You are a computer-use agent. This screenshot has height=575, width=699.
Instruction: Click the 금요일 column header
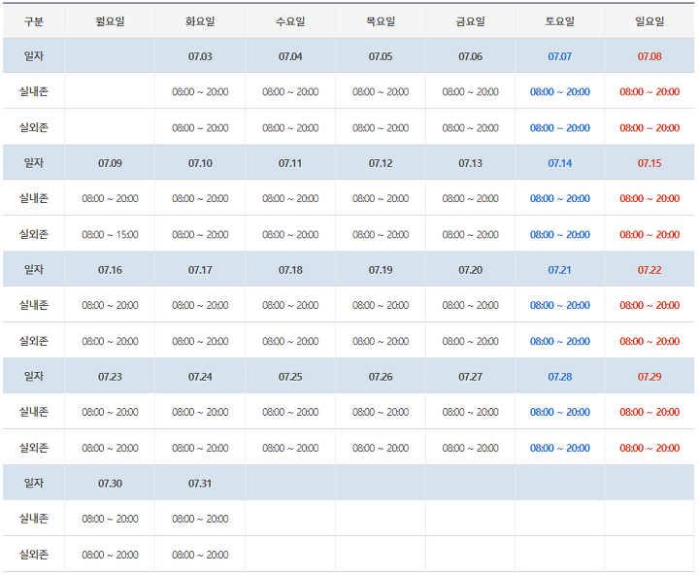click(470, 21)
